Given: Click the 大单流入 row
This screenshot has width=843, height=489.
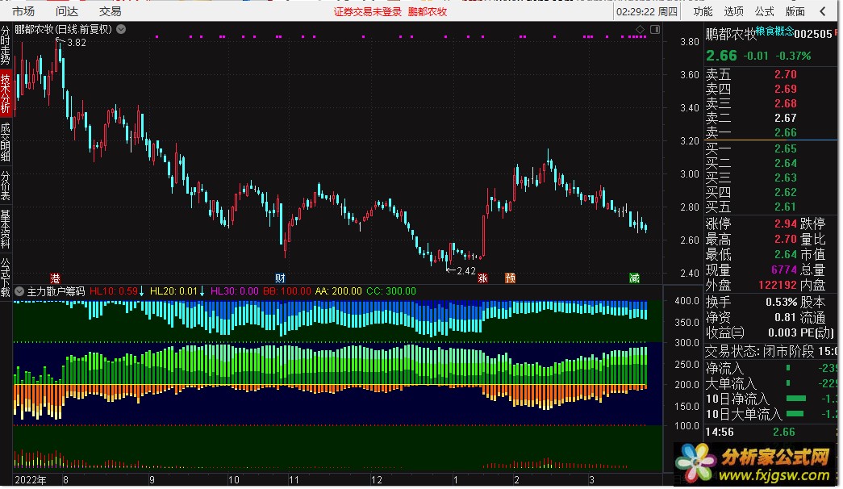Looking at the screenshot, I should coord(771,383).
